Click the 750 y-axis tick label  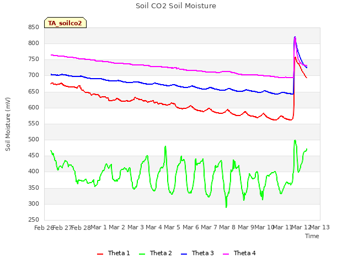pyautogui.click(x=34, y=59)
